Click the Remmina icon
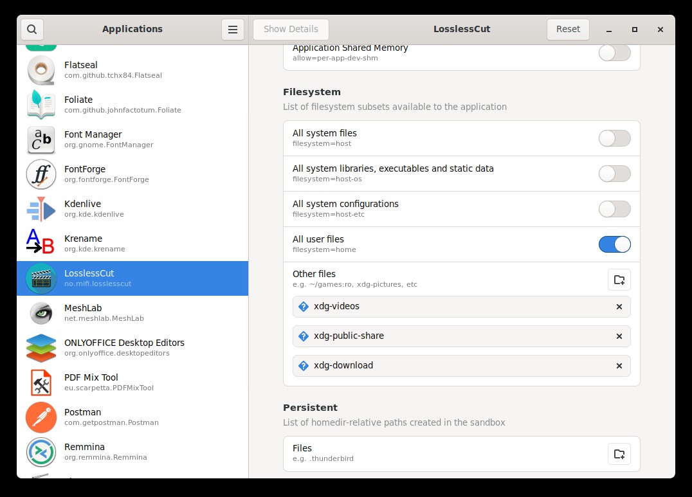Image resolution: width=692 pixels, height=497 pixels. click(41, 452)
